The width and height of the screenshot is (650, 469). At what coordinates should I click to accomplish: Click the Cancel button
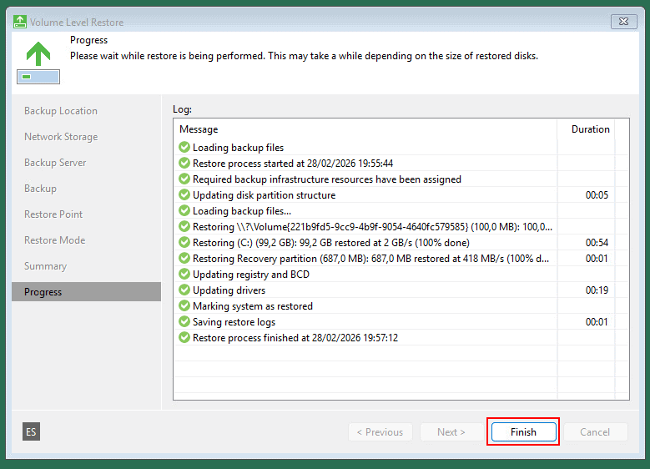pos(595,432)
